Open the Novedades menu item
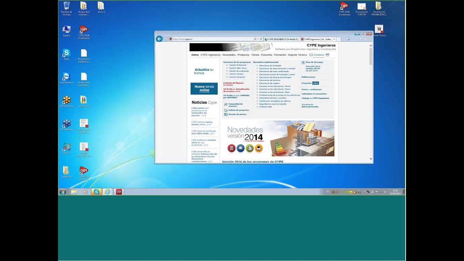Image resolution: width=464 pixels, height=261 pixels. pyautogui.click(x=229, y=55)
